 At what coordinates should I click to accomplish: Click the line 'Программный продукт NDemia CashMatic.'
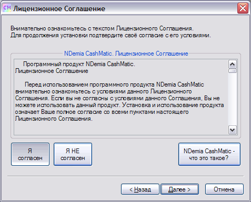pyautogui.click(x=79, y=64)
